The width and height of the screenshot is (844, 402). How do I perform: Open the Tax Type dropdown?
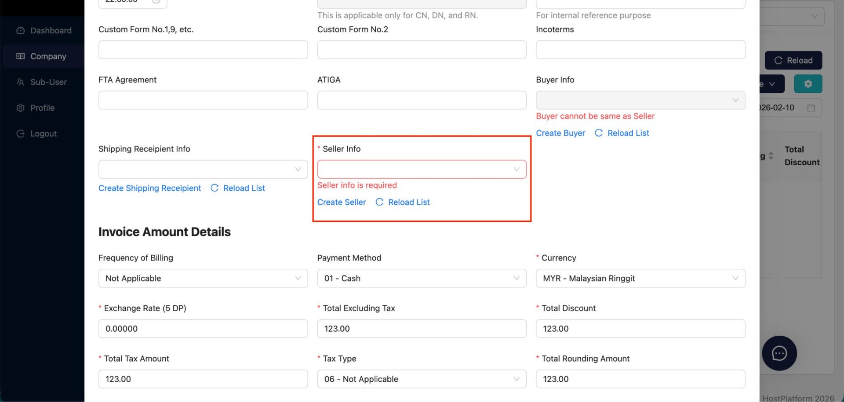(422, 379)
